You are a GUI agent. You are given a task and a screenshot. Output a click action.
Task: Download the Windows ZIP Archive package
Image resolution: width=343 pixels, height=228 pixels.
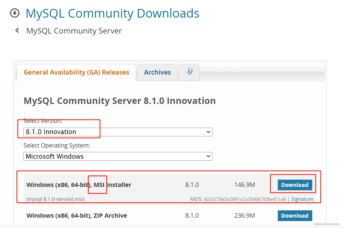pos(295,216)
